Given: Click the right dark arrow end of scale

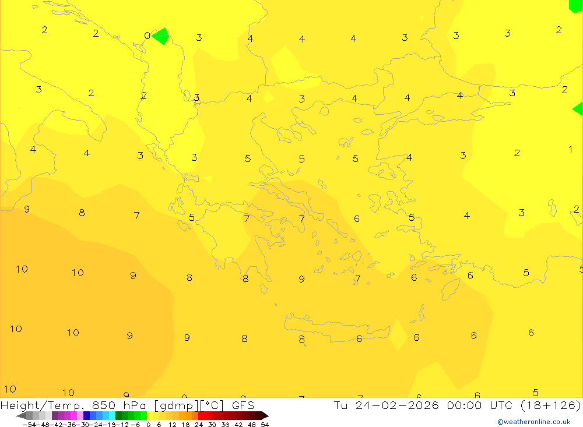Looking at the screenshot, I should [265, 415].
